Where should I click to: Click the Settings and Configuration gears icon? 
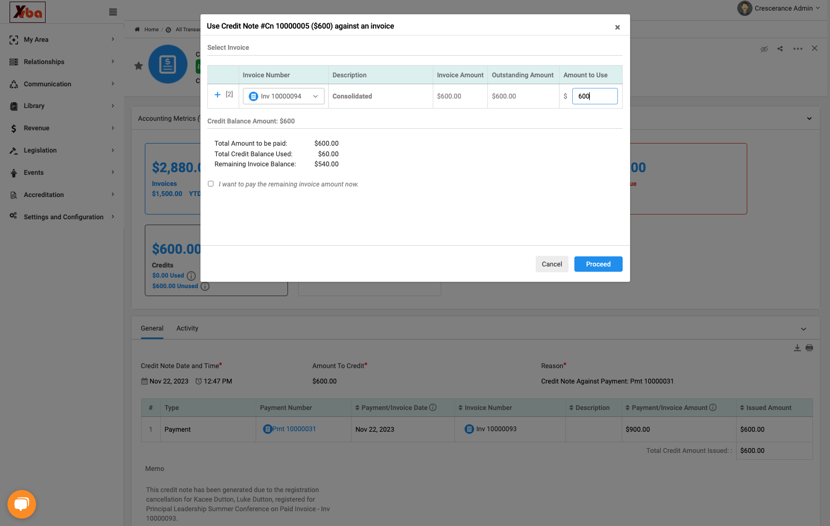click(x=14, y=216)
